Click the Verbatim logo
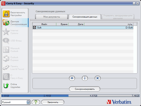The height and width of the screenshot is (106, 141). (119, 102)
